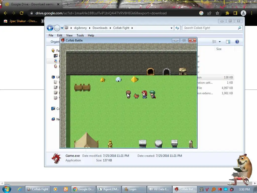Switch to Agent.DM... taskbar item

[109, 189]
